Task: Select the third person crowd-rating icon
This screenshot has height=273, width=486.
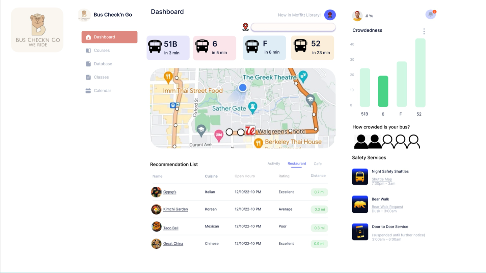Action: coord(387,141)
